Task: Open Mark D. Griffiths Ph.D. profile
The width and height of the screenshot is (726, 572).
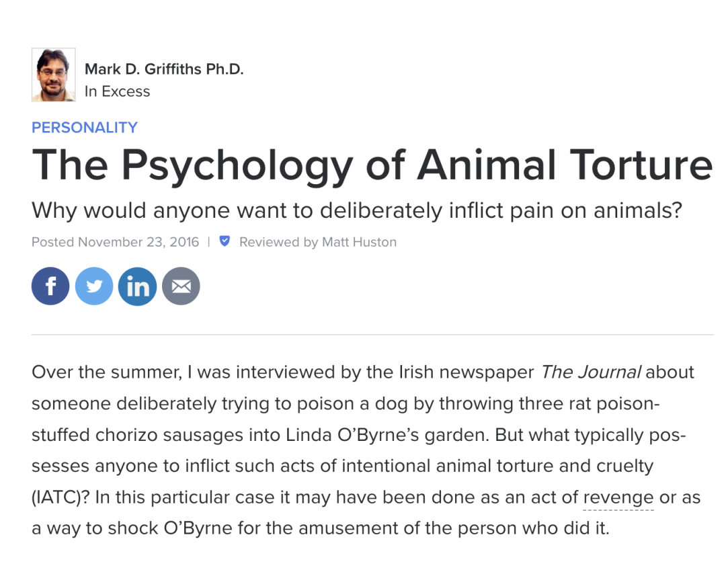Action: coord(164,69)
